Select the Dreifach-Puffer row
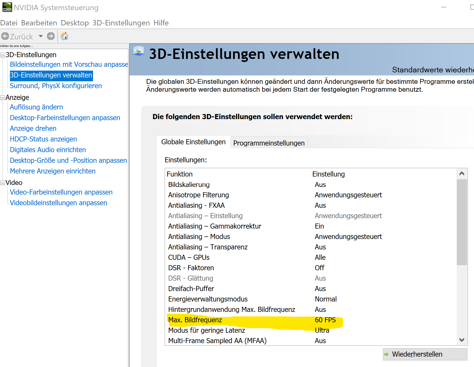 point(311,289)
